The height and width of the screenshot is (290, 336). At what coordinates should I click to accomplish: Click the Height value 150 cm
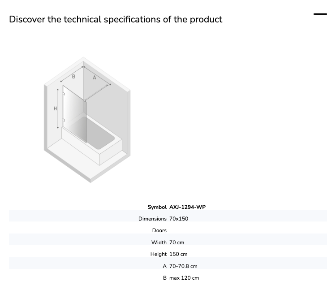coord(178,254)
